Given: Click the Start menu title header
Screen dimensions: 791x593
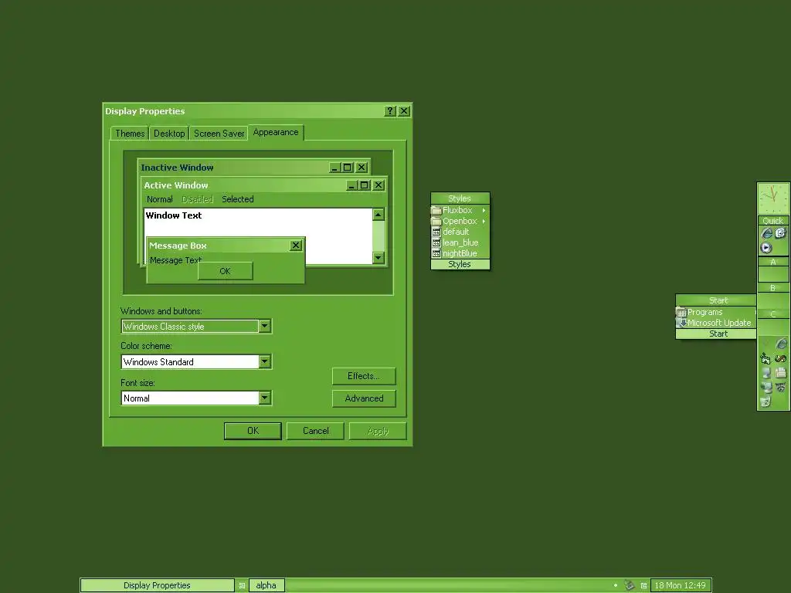Looking at the screenshot, I should (x=716, y=300).
